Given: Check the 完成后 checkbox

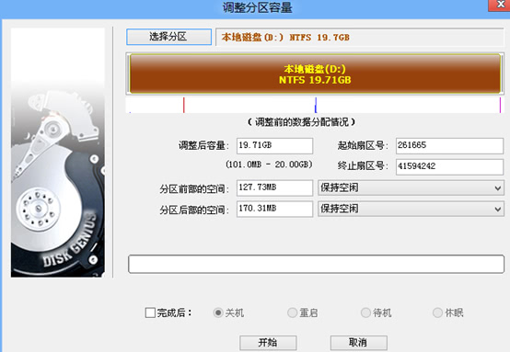Looking at the screenshot, I should [x=150, y=312].
